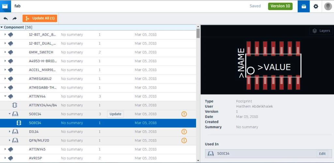Undo the last change with back arrow
This screenshot has height=163, width=334.
point(6,19)
